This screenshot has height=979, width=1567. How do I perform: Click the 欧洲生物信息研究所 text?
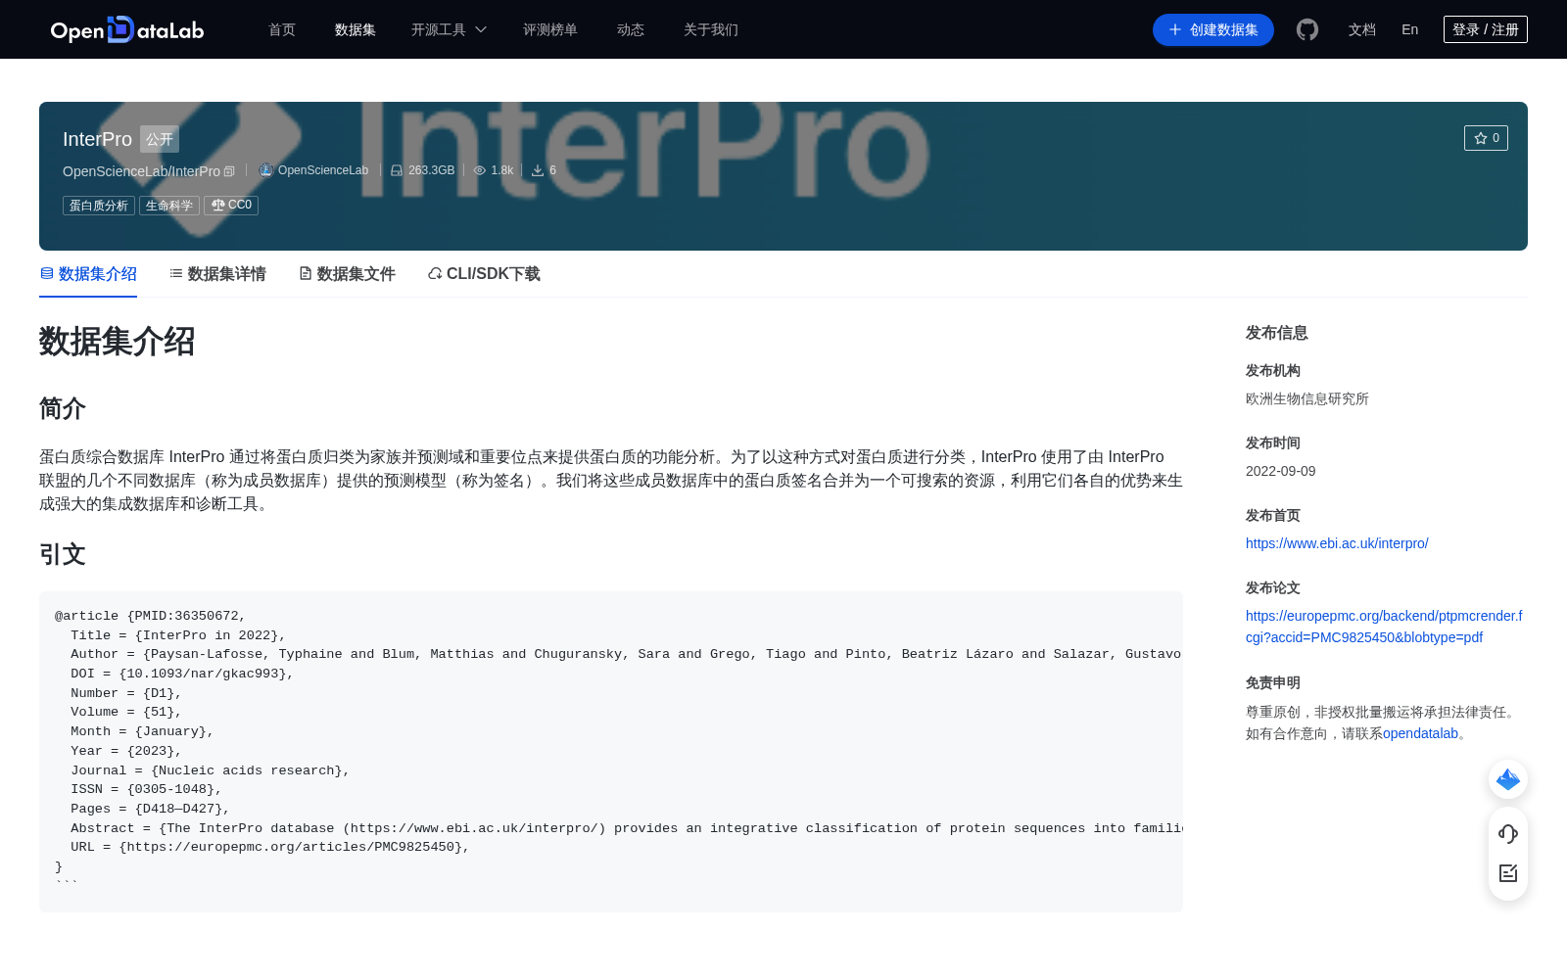click(1307, 398)
